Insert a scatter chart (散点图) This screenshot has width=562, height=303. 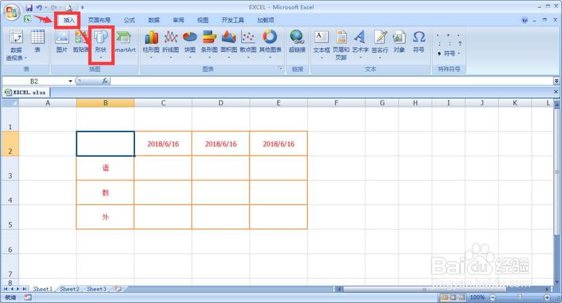(248, 44)
